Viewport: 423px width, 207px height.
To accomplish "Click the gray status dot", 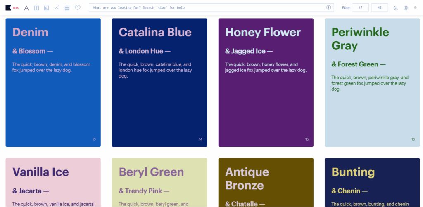I will 416,7.
